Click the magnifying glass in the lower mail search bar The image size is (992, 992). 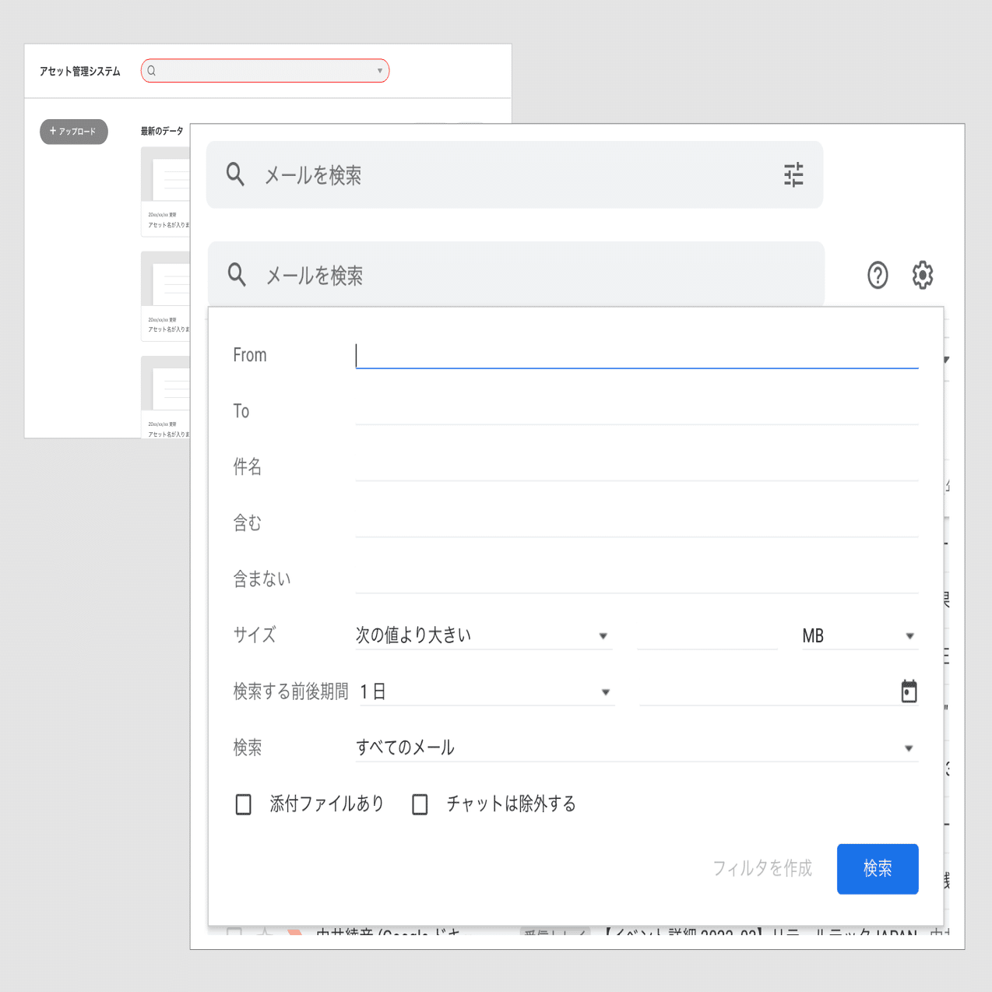coord(237,275)
